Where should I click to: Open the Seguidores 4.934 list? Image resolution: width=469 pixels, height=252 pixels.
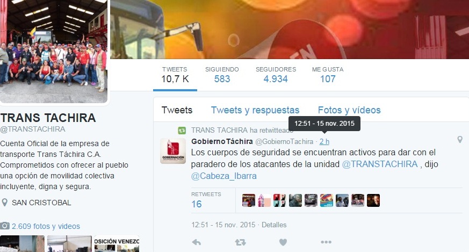pos(276,75)
